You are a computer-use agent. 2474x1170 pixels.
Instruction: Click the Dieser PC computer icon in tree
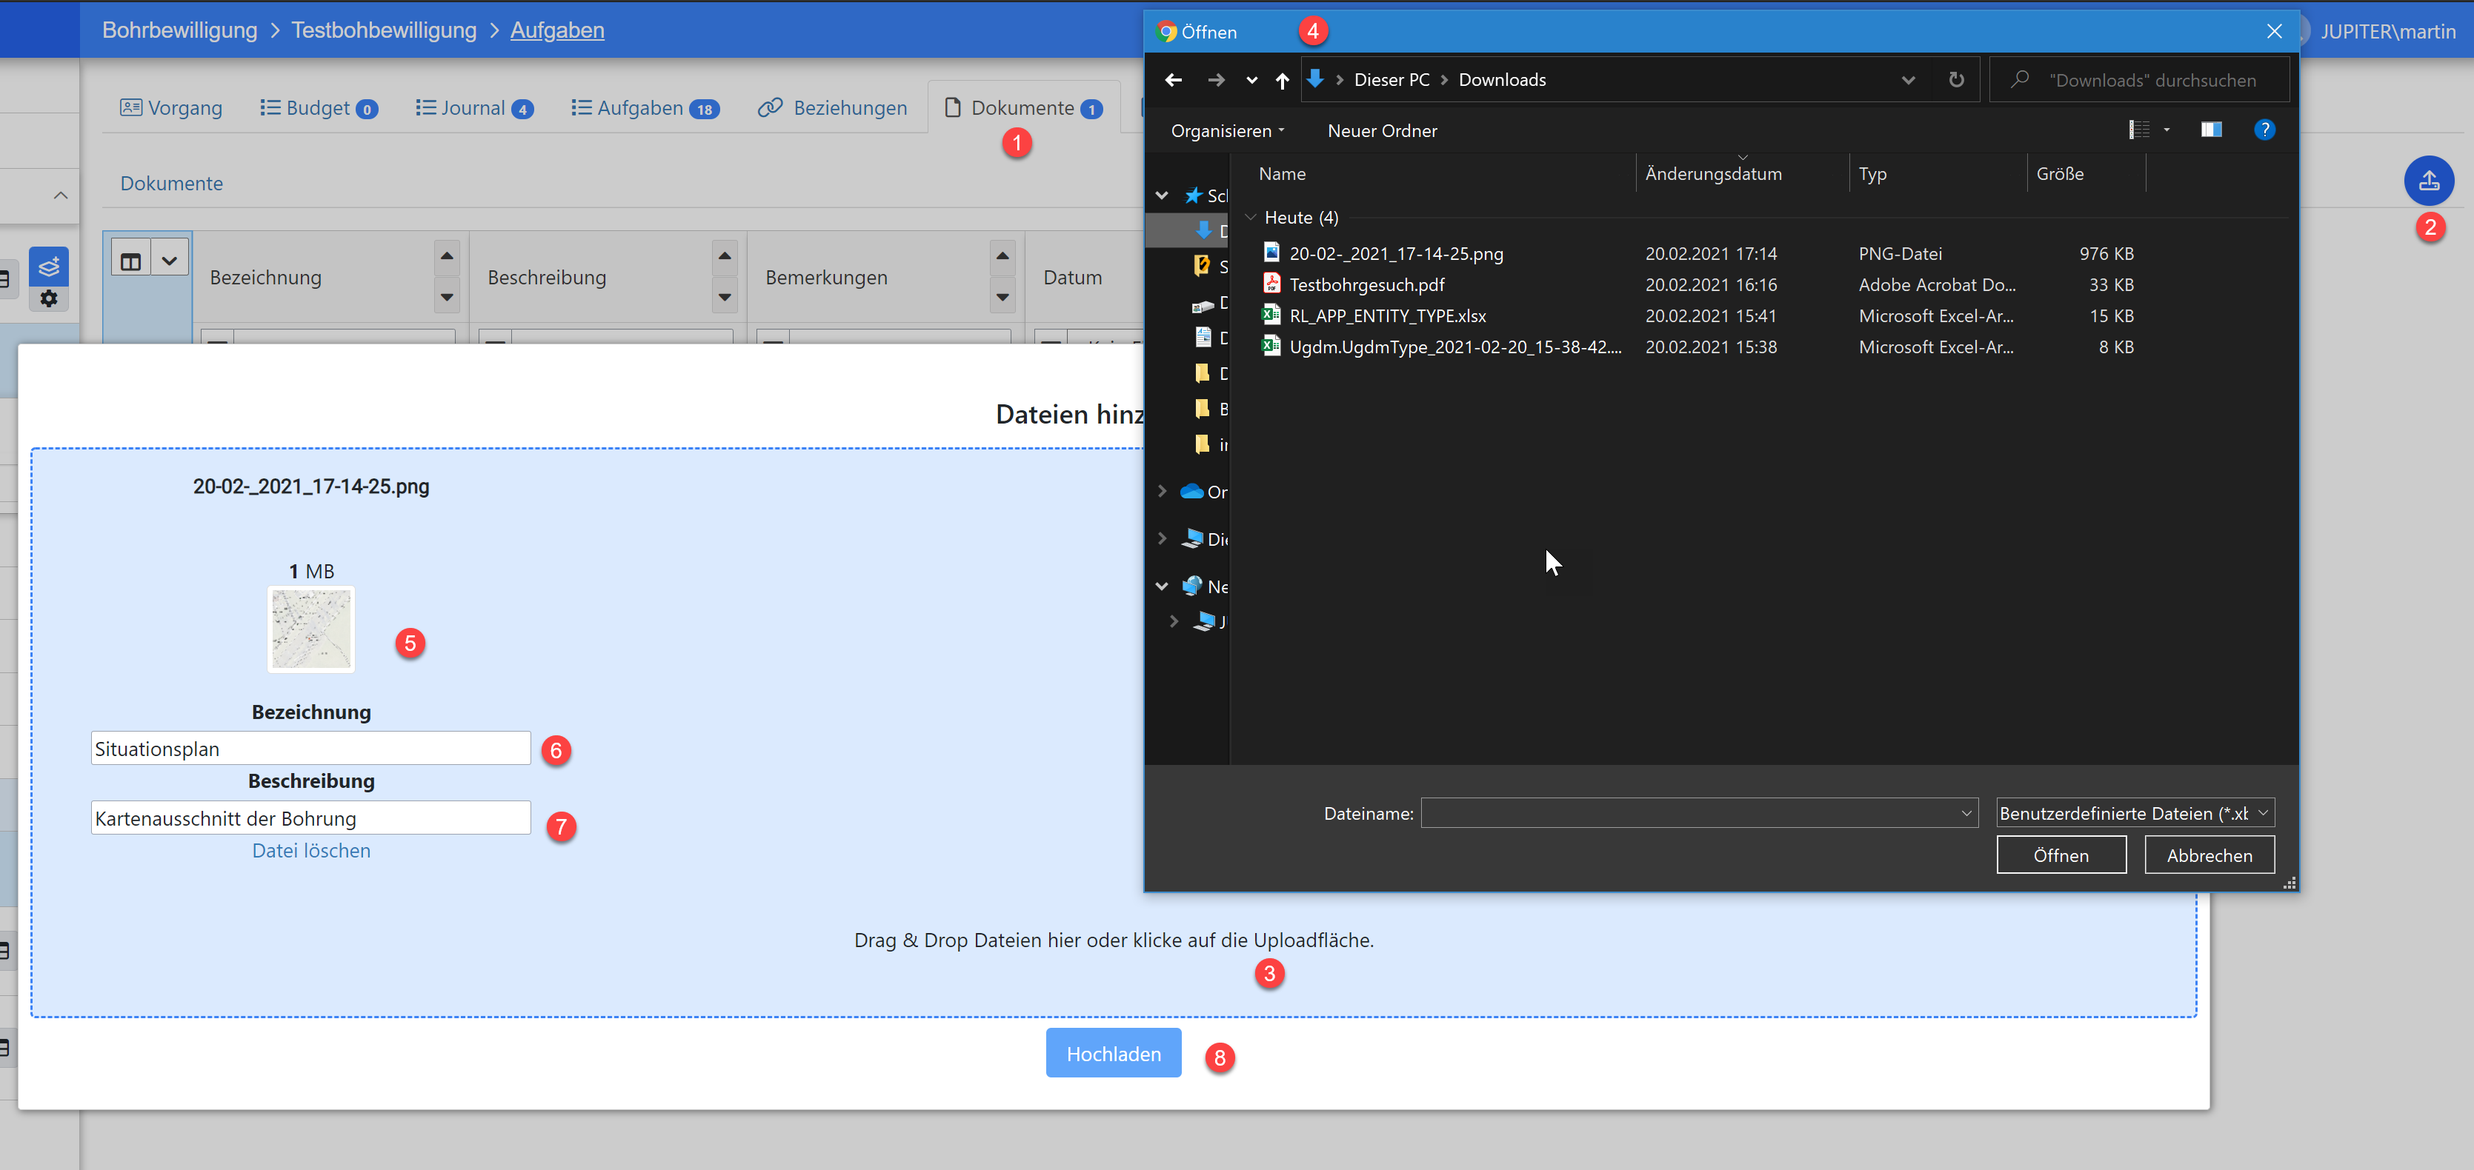pyautogui.click(x=1192, y=538)
